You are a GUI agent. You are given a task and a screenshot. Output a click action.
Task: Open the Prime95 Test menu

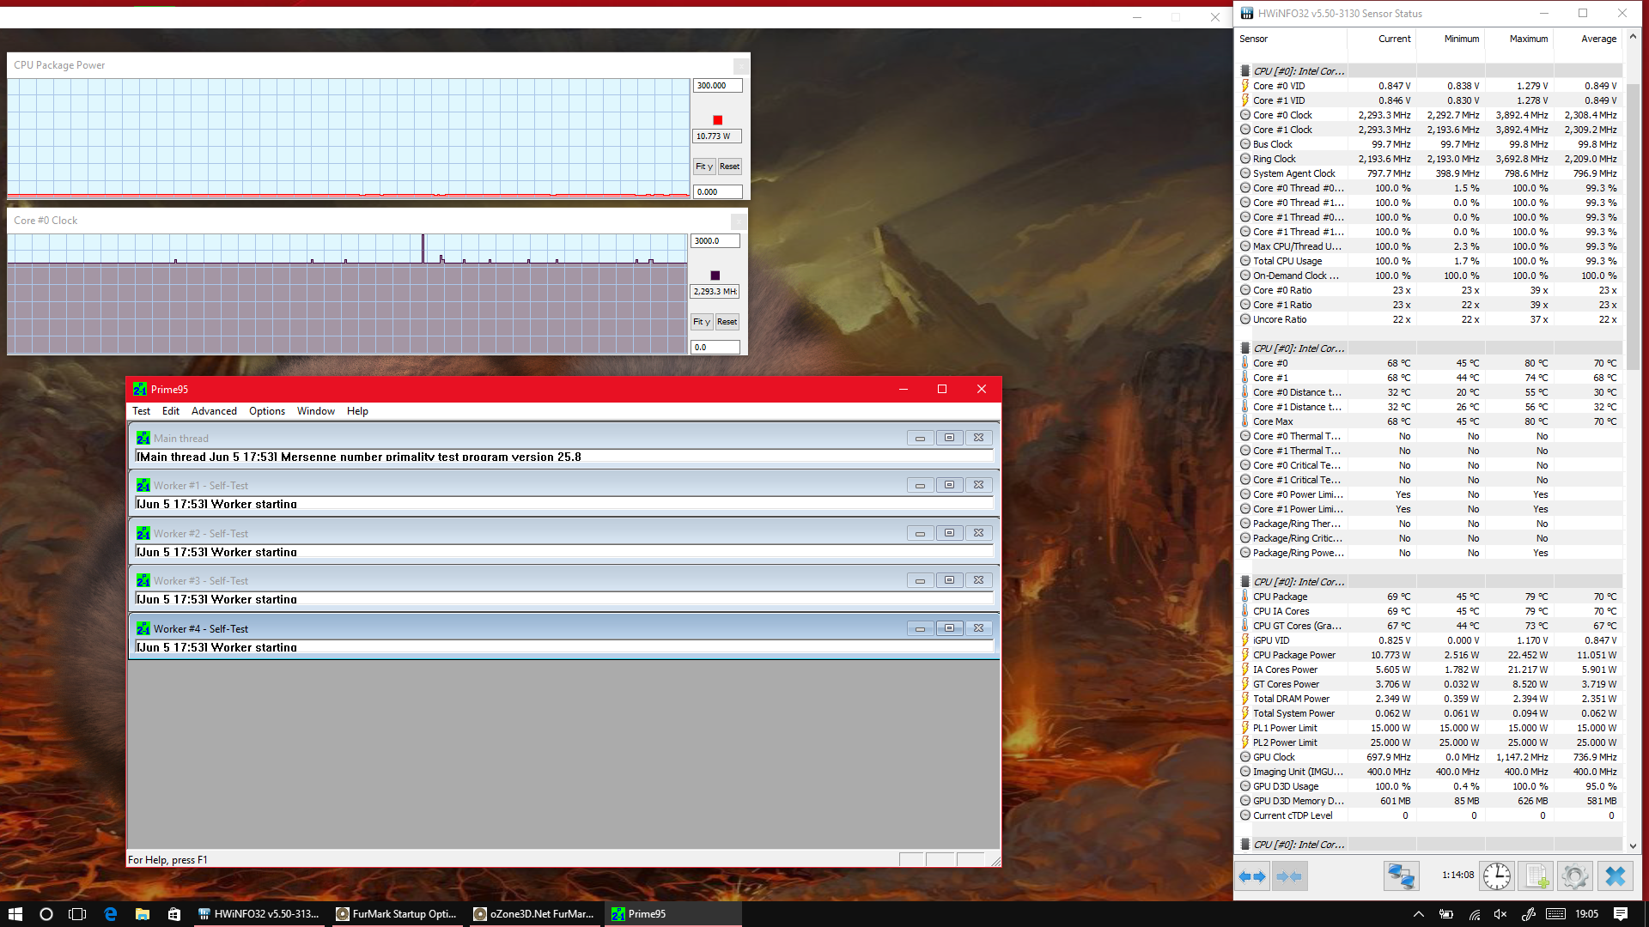(x=141, y=411)
